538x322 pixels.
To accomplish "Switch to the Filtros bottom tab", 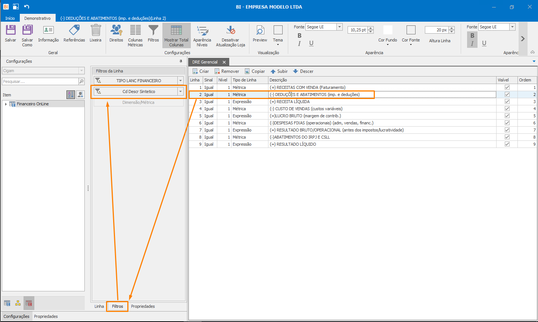I will pyautogui.click(x=118, y=306).
